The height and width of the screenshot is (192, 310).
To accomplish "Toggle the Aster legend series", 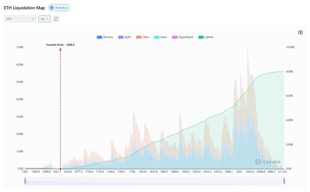I will click(160, 37).
